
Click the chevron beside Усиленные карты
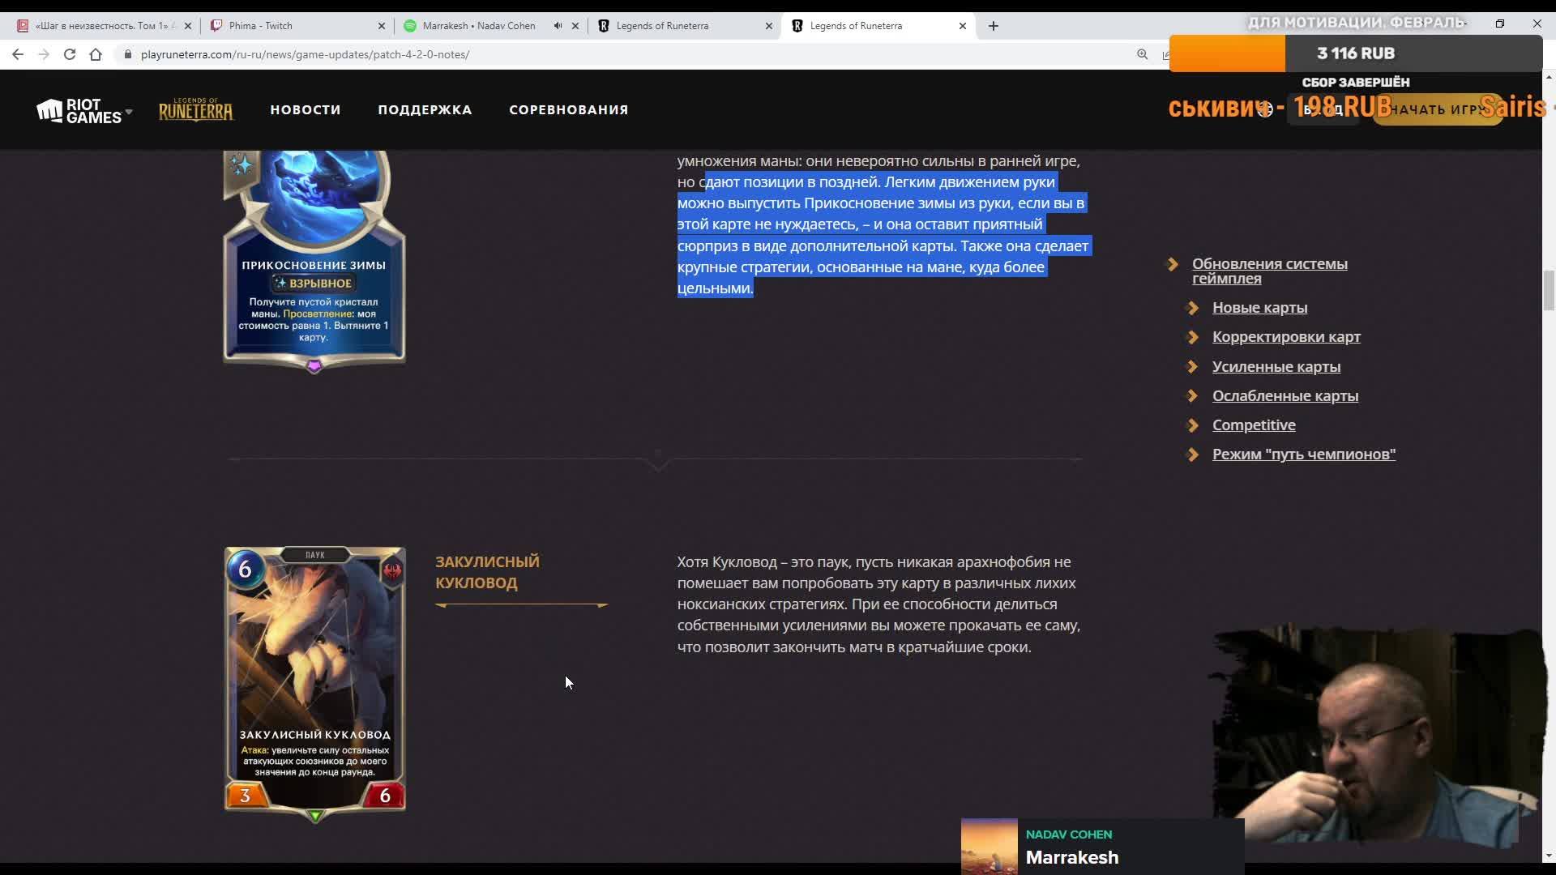pos(1192,367)
